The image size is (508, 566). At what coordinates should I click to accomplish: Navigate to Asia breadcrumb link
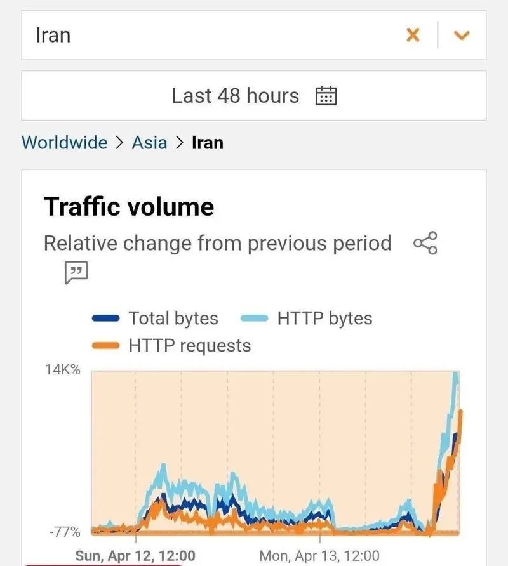click(x=149, y=142)
